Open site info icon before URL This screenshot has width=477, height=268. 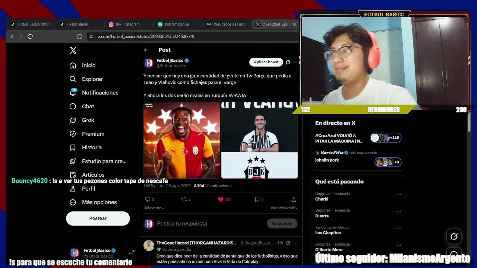pos(91,36)
